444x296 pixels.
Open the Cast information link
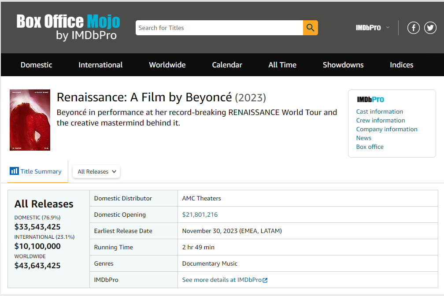click(x=379, y=111)
